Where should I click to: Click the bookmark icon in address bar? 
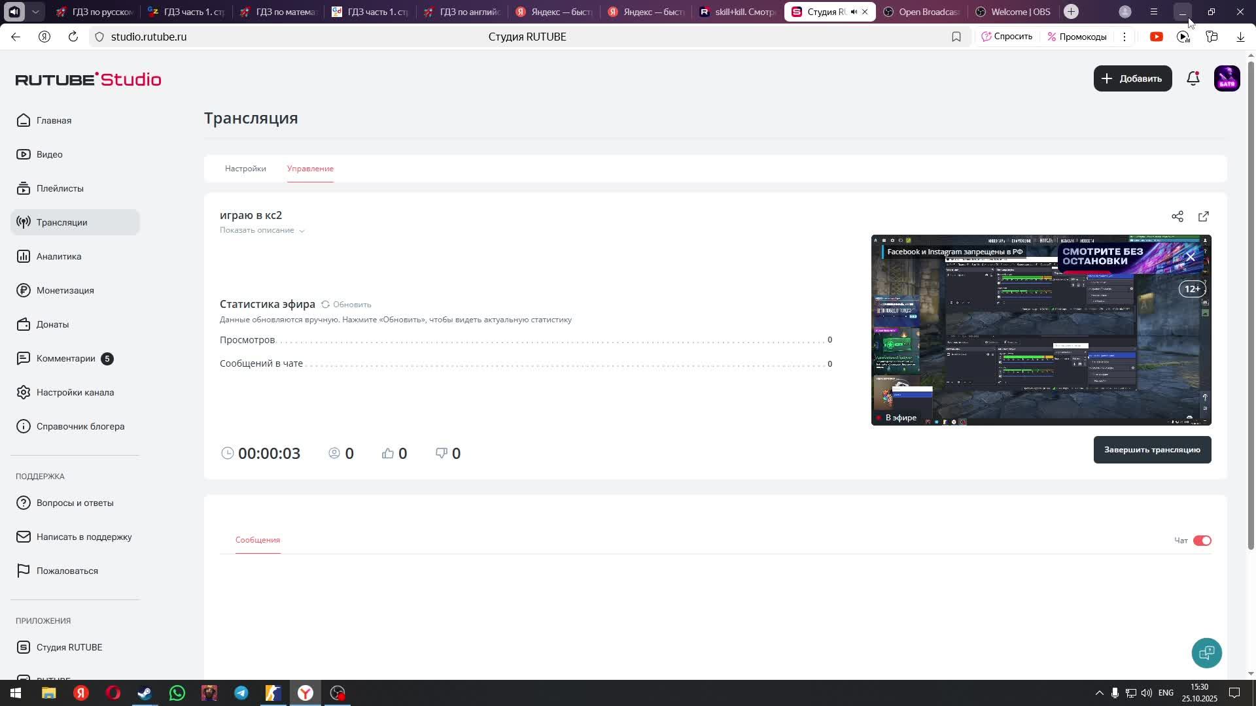tap(956, 37)
